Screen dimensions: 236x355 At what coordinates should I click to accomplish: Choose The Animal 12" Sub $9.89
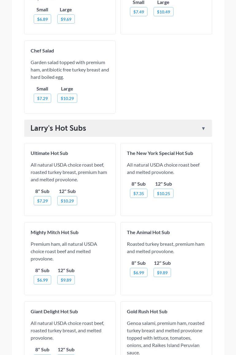[x=162, y=273]
